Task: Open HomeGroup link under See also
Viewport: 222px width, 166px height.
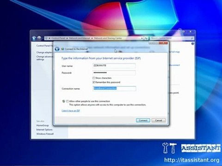Action: click(43, 125)
